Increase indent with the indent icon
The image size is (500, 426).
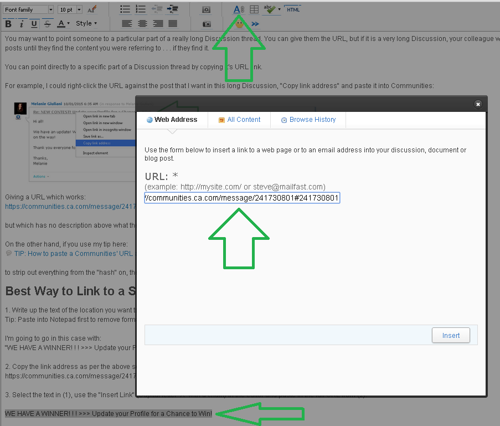173,9
